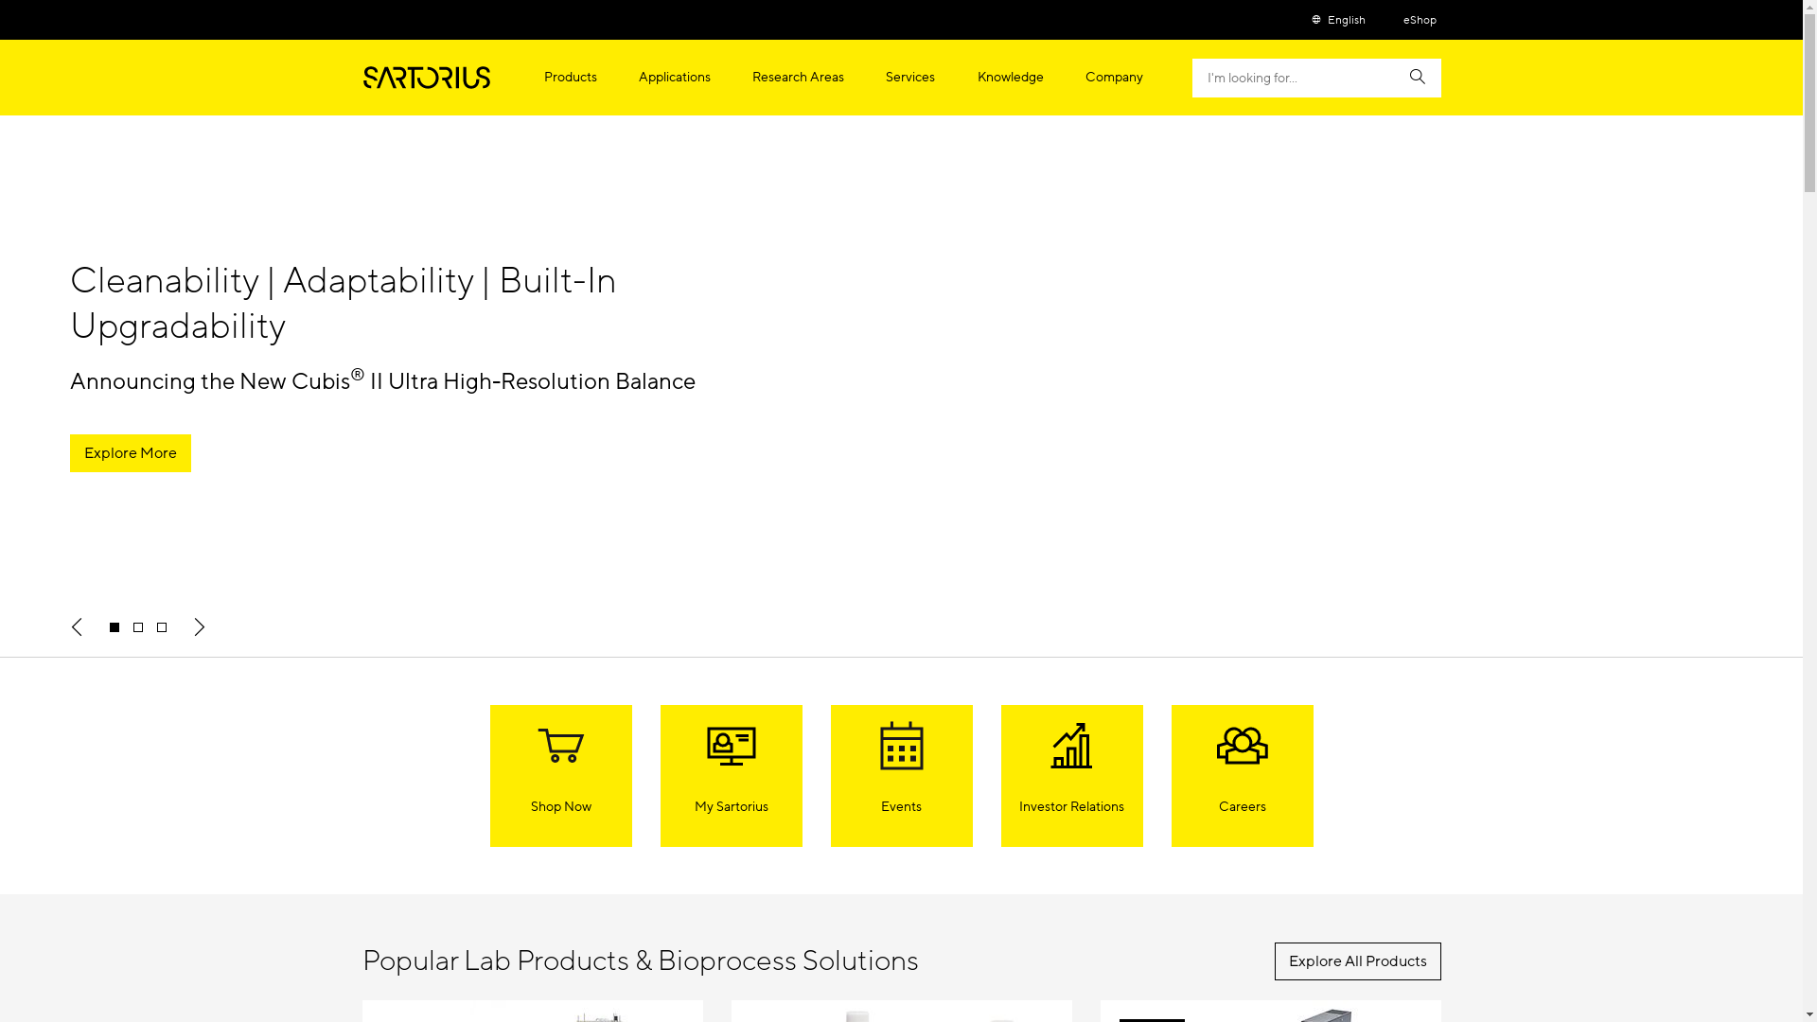Click the Careers label
The width and height of the screenshot is (1817, 1022).
[x=1242, y=807]
